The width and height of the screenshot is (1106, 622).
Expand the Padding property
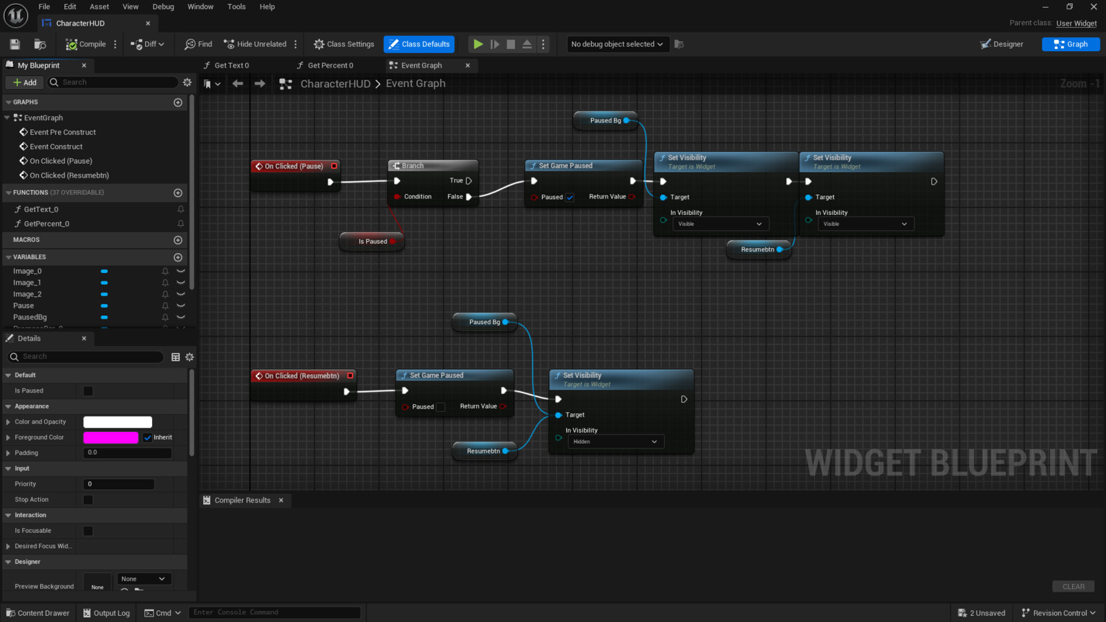[8, 453]
